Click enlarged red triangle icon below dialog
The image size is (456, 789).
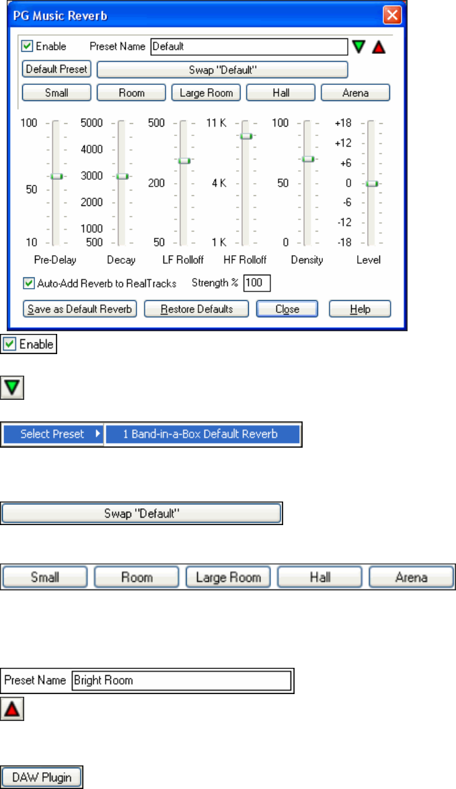(x=12, y=709)
